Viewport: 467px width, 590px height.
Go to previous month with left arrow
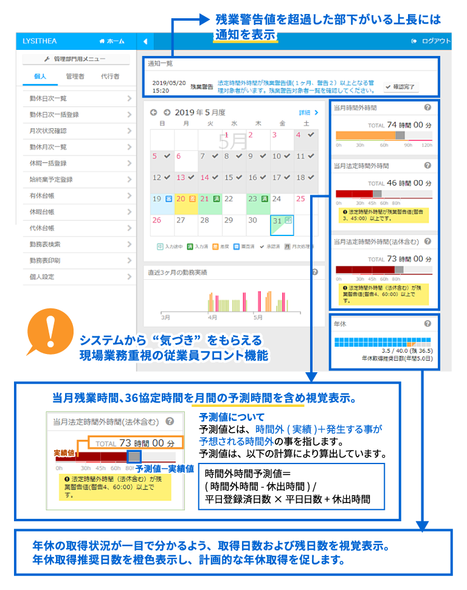tap(153, 113)
